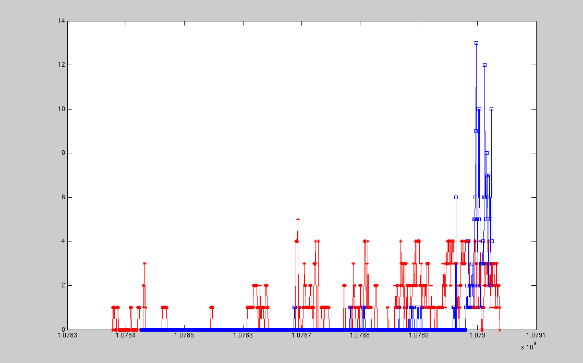This screenshot has width=583, height=363.
Task: Click the y-axis tick label 6
Action: 63,197
